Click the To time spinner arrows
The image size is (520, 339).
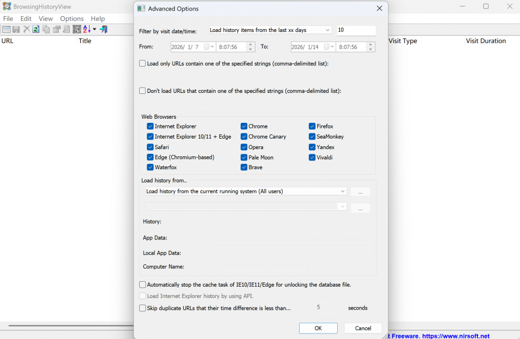point(371,47)
